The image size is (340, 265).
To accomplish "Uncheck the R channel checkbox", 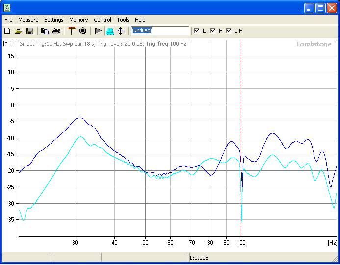I will coord(213,31).
